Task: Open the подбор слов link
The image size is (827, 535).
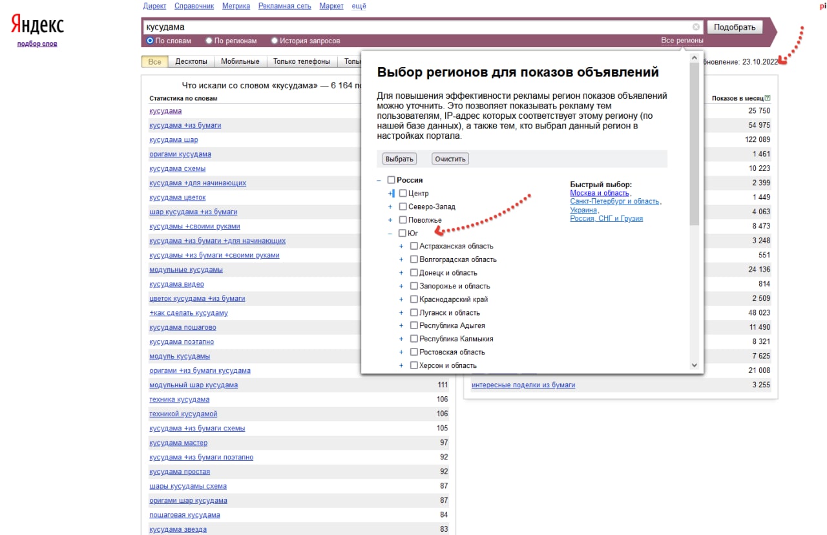Action: (37, 44)
